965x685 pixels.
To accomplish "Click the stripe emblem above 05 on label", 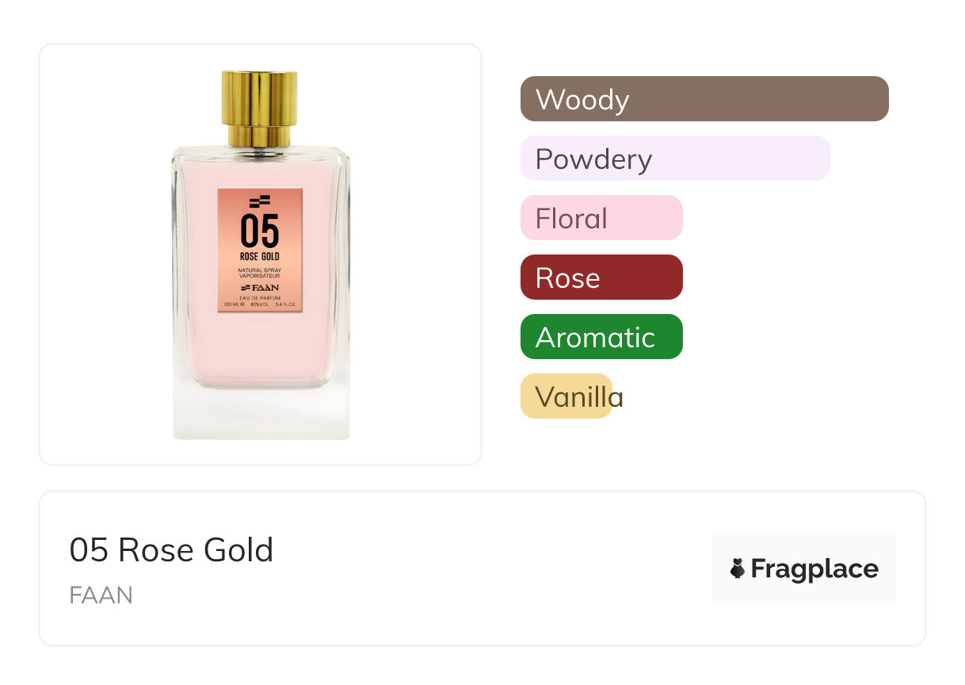I will [x=260, y=201].
